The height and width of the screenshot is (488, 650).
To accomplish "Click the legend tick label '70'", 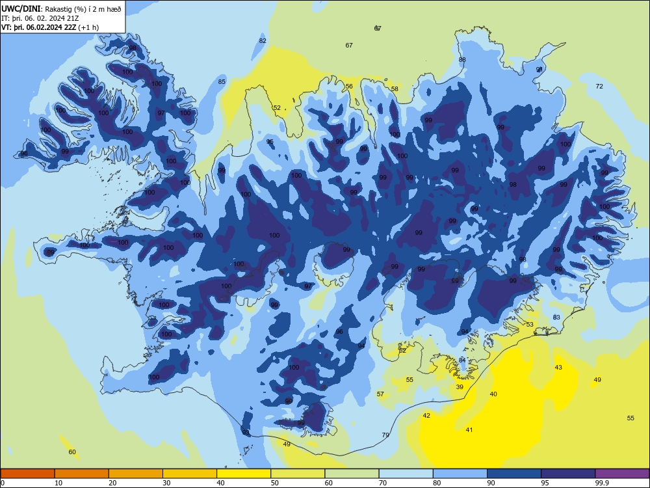I will (x=383, y=483).
